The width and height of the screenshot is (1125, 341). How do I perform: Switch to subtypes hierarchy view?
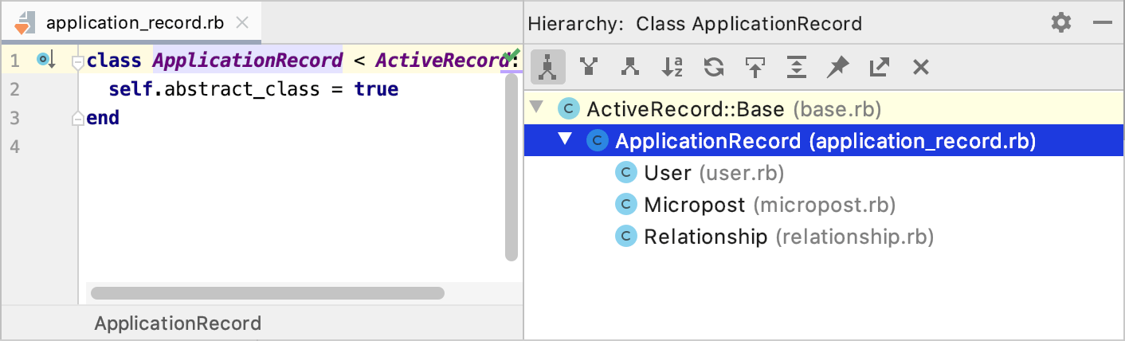[x=630, y=68]
